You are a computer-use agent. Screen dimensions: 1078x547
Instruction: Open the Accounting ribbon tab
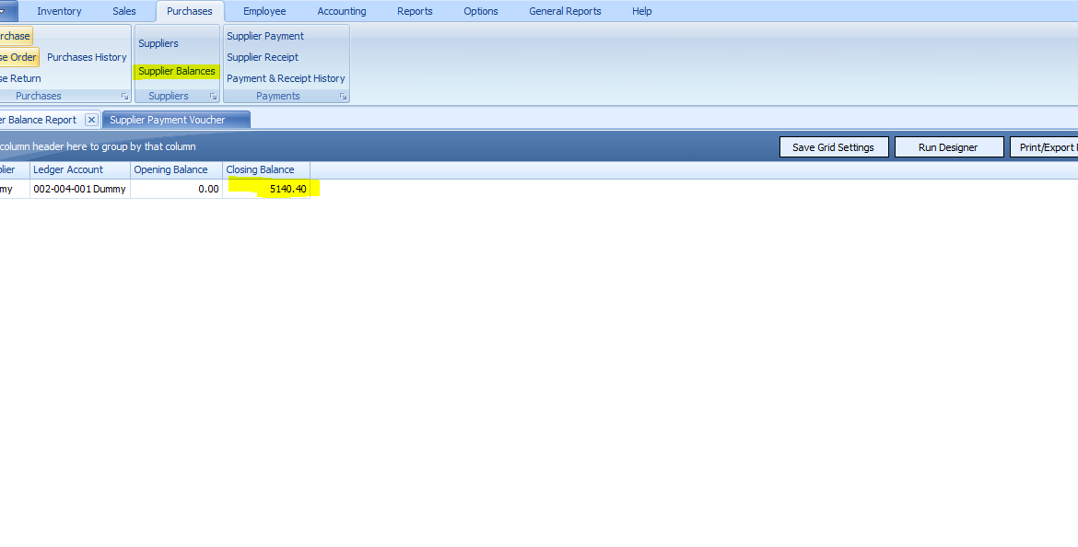pos(341,11)
